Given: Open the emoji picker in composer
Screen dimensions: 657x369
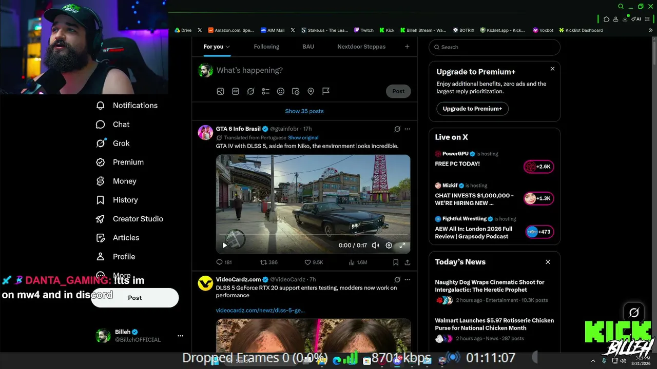Looking at the screenshot, I should tap(281, 91).
